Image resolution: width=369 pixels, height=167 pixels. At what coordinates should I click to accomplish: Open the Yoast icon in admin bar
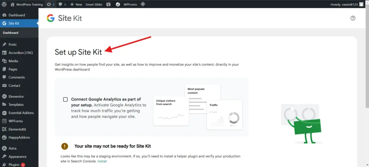(108, 4)
